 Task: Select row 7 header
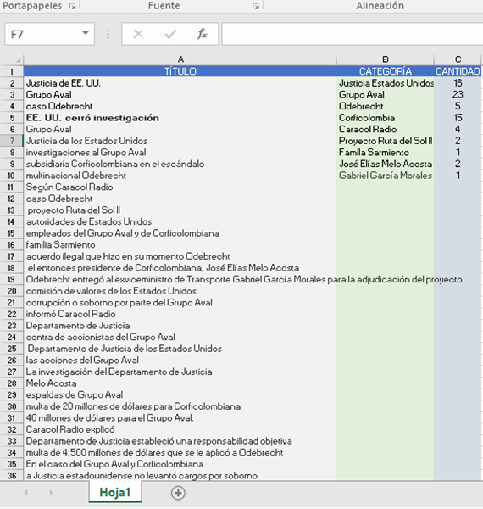pyautogui.click(x=12, y=141)
